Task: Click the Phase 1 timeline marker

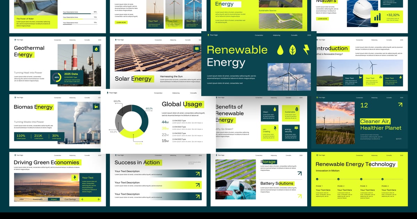Action: click(317, 179)
